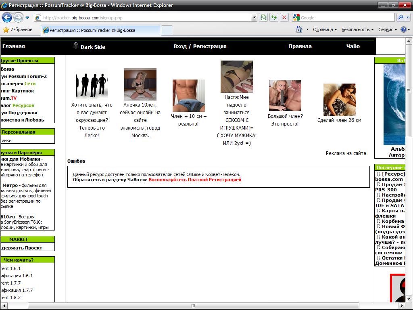
Task: Click 'Фотогалерея Сети' sidebar link
Action: coord(18,84)
